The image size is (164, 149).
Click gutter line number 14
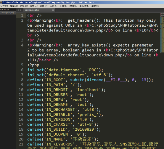point(21,110)
